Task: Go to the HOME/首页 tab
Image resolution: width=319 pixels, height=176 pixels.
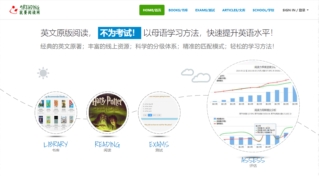Action: coord(152,10)
